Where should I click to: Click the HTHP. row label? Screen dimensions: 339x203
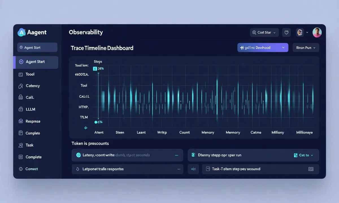click(84, 107)
